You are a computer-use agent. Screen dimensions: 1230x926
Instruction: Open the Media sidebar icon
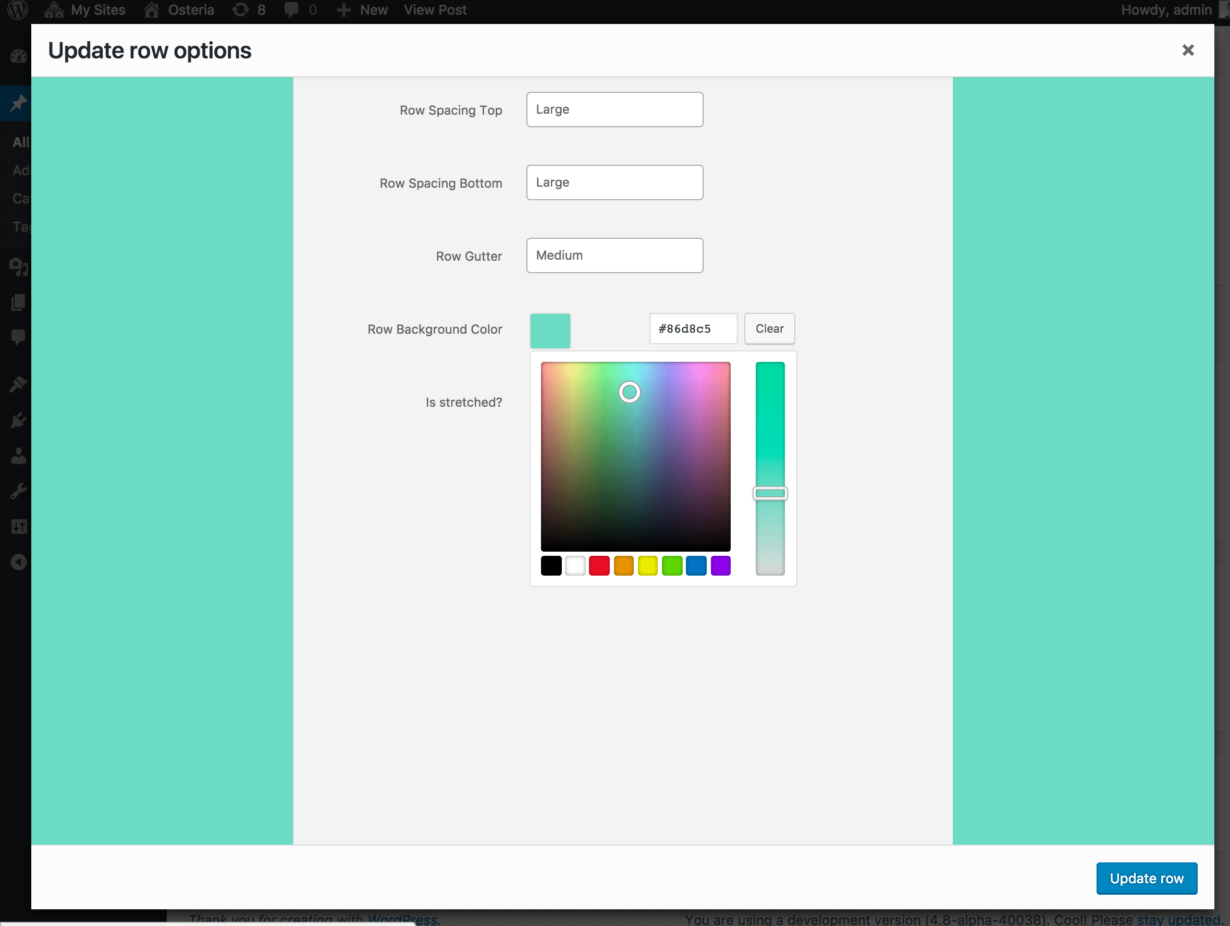(18, 267)
